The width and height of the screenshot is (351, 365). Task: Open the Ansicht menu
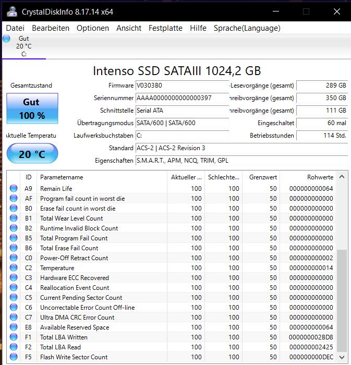point(129,28)
